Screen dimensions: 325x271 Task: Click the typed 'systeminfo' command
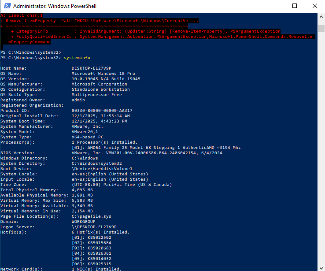pyautogui.click(x=77, y=58)
